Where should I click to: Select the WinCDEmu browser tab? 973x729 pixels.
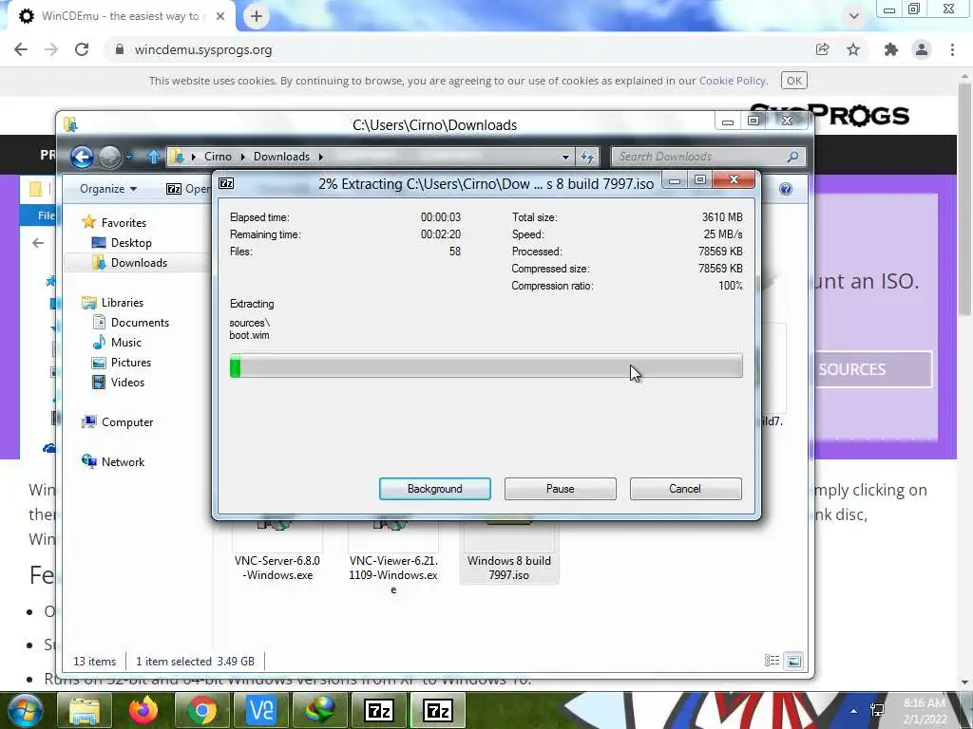tap(121, 16)
